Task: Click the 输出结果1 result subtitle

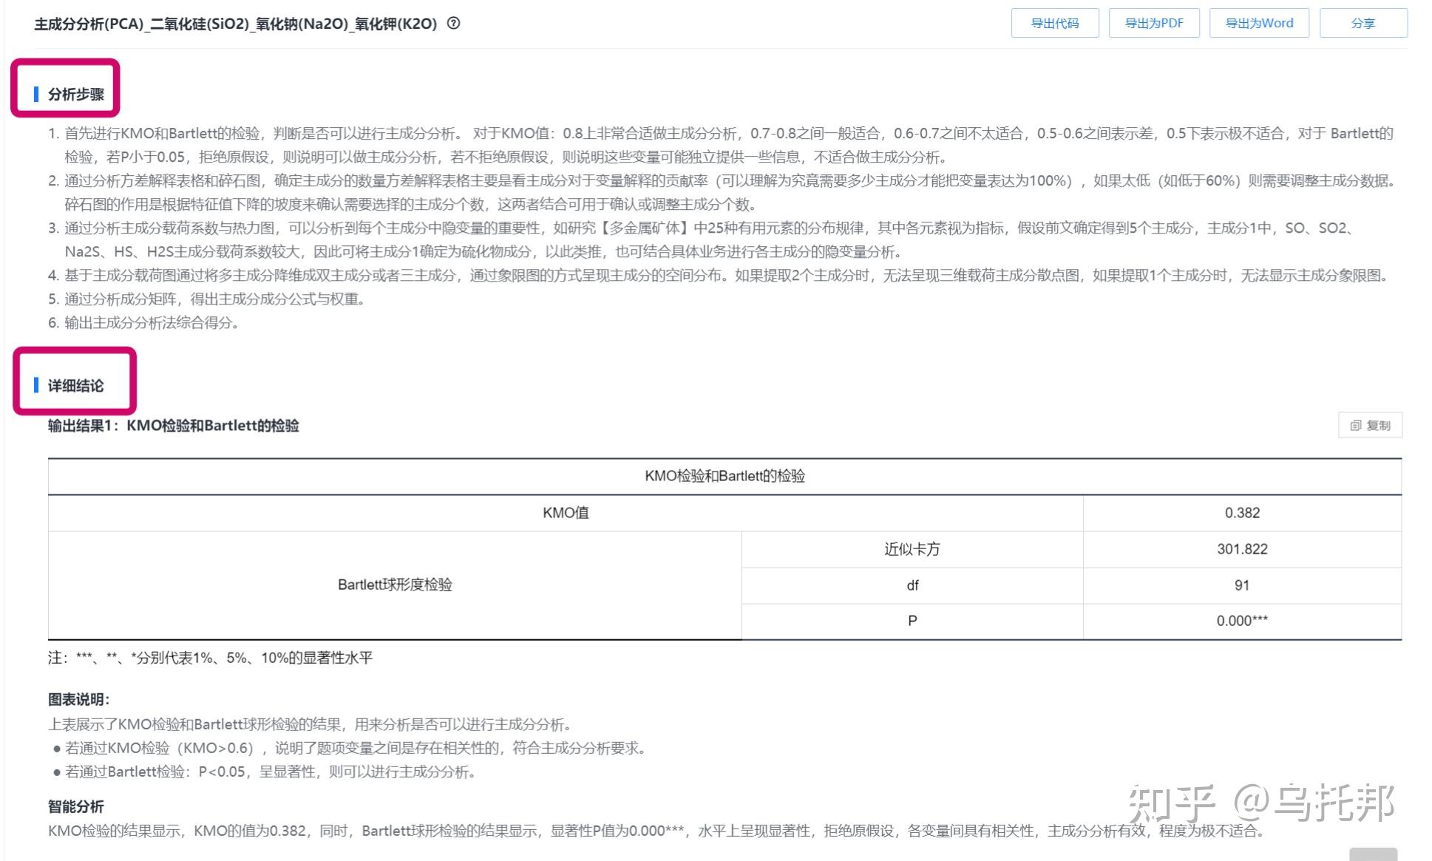Action: coord(174,426)
